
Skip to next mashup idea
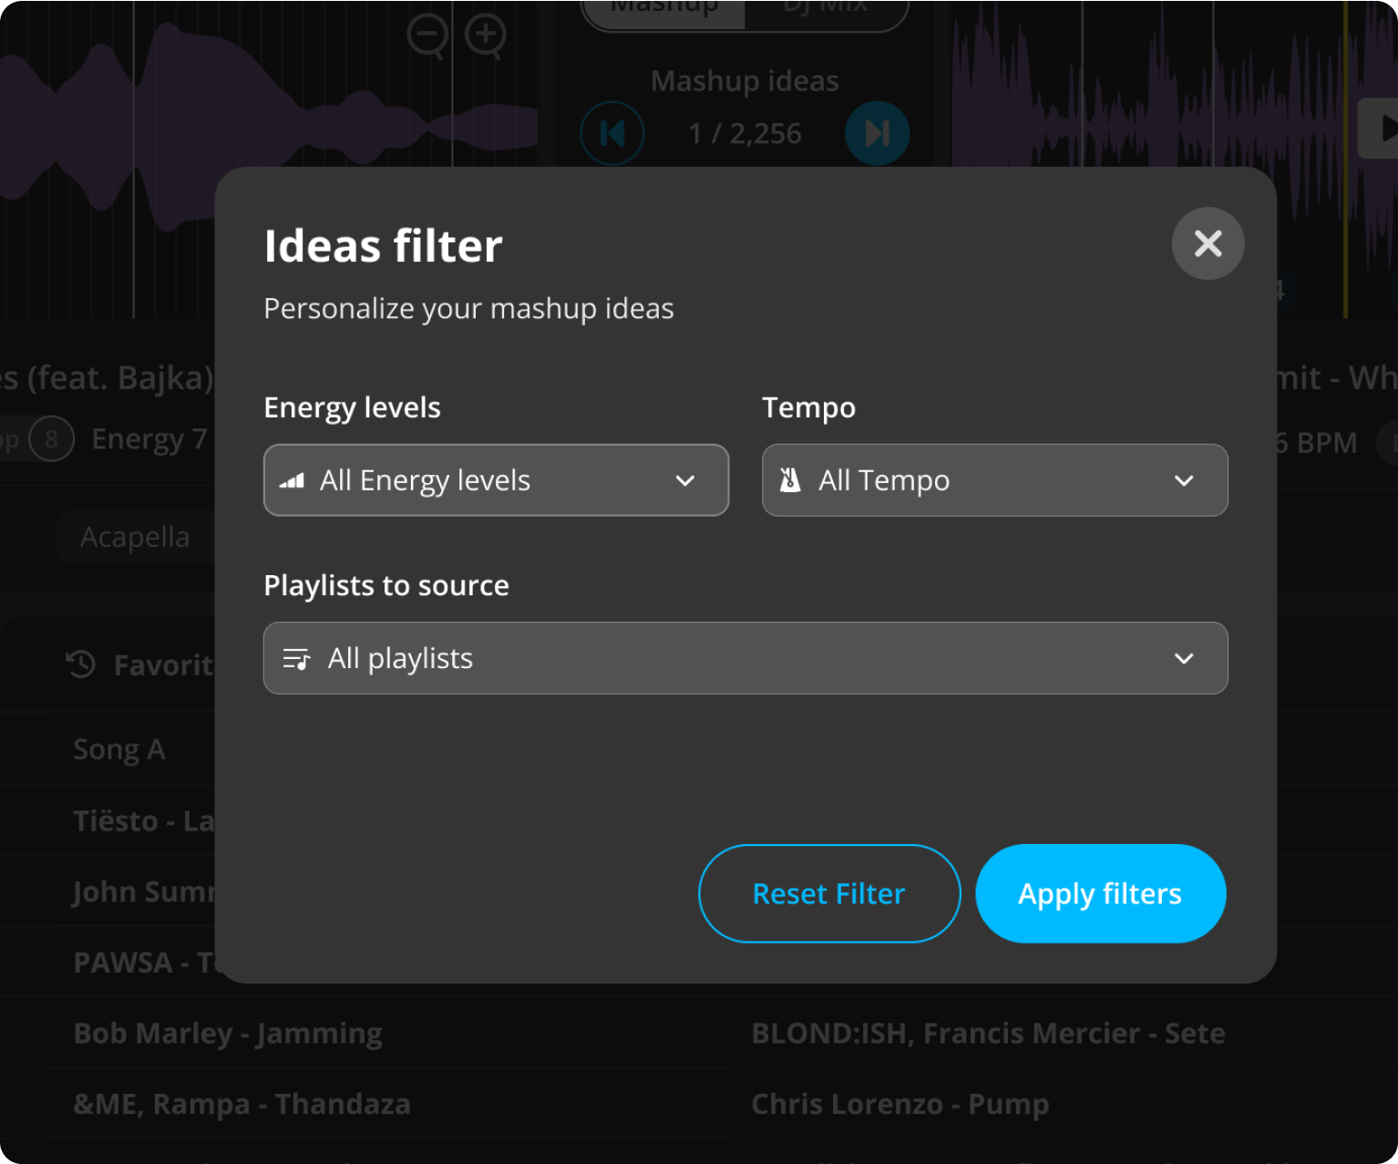point(877,133)
